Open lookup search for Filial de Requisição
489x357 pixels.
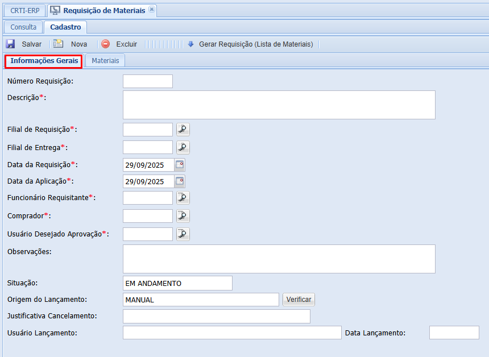click(183, 130)
